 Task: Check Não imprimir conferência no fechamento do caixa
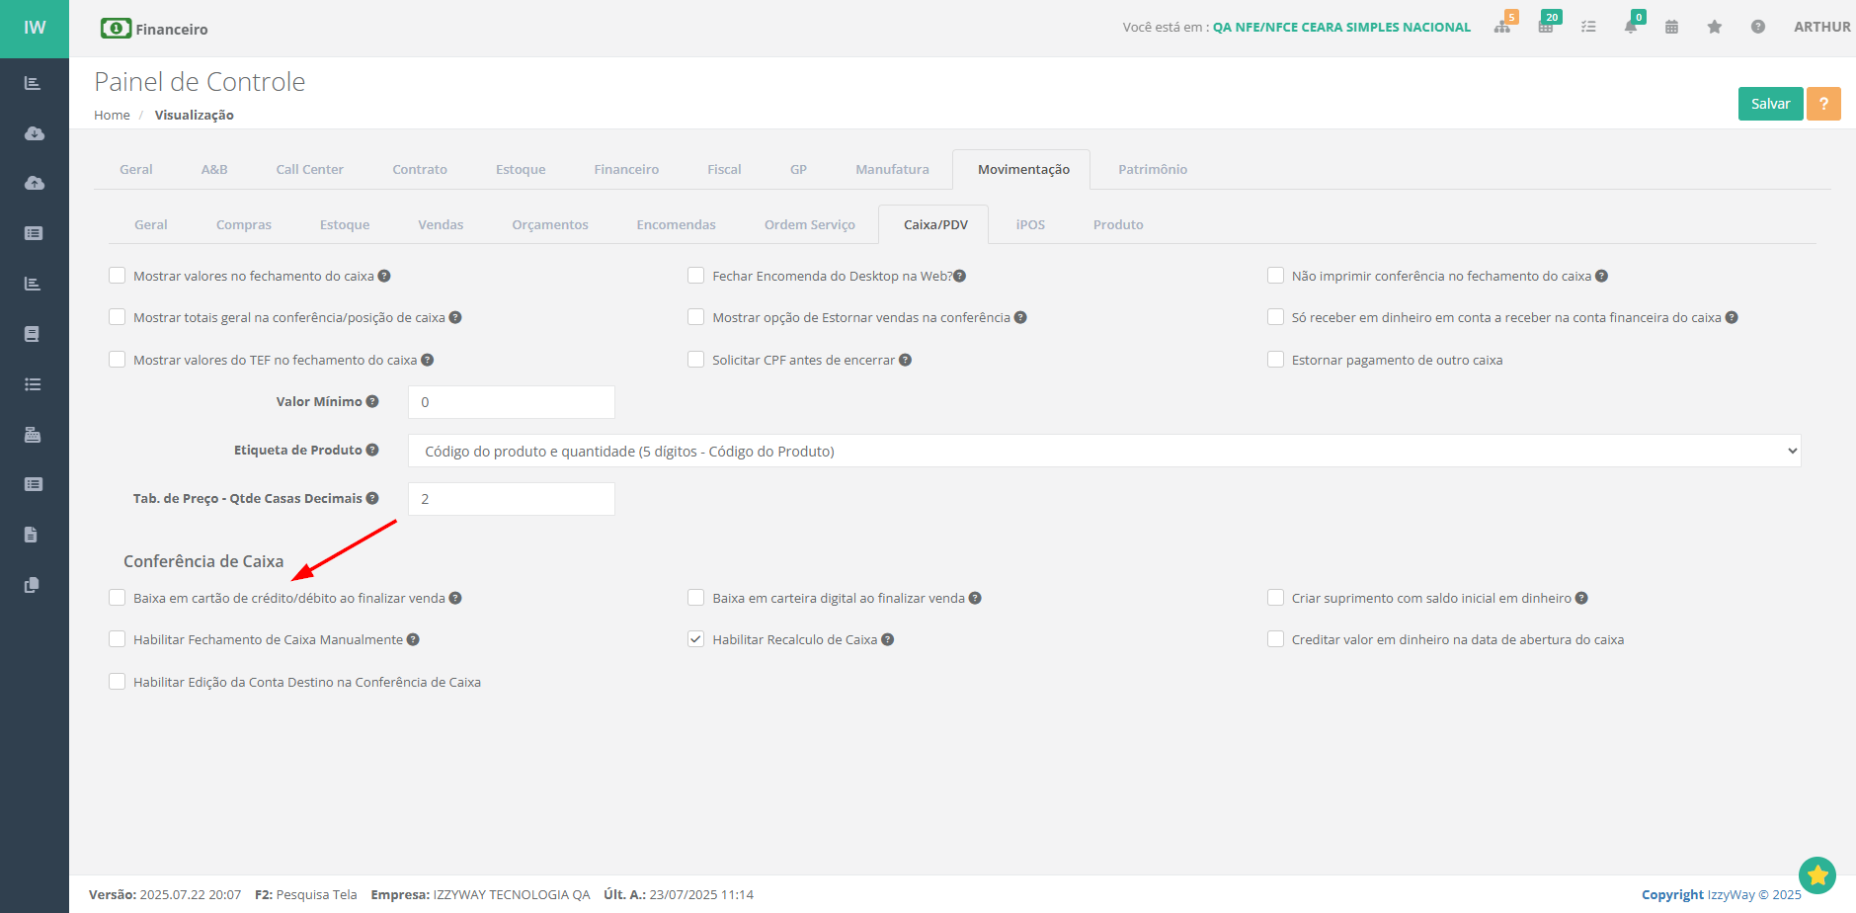tap(1276, 276)
